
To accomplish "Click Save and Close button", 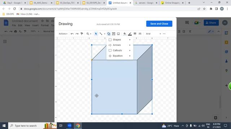I will tap(159, 24).
